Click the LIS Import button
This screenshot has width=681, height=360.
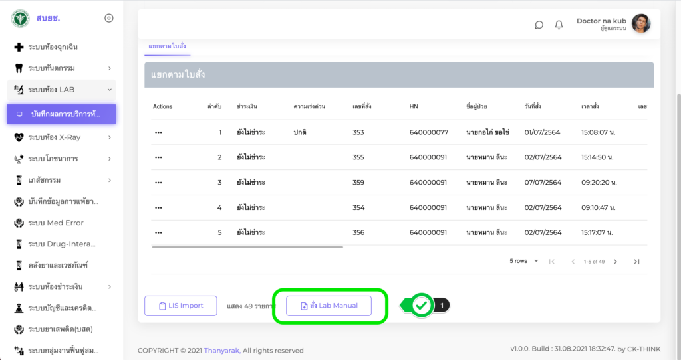181,306
